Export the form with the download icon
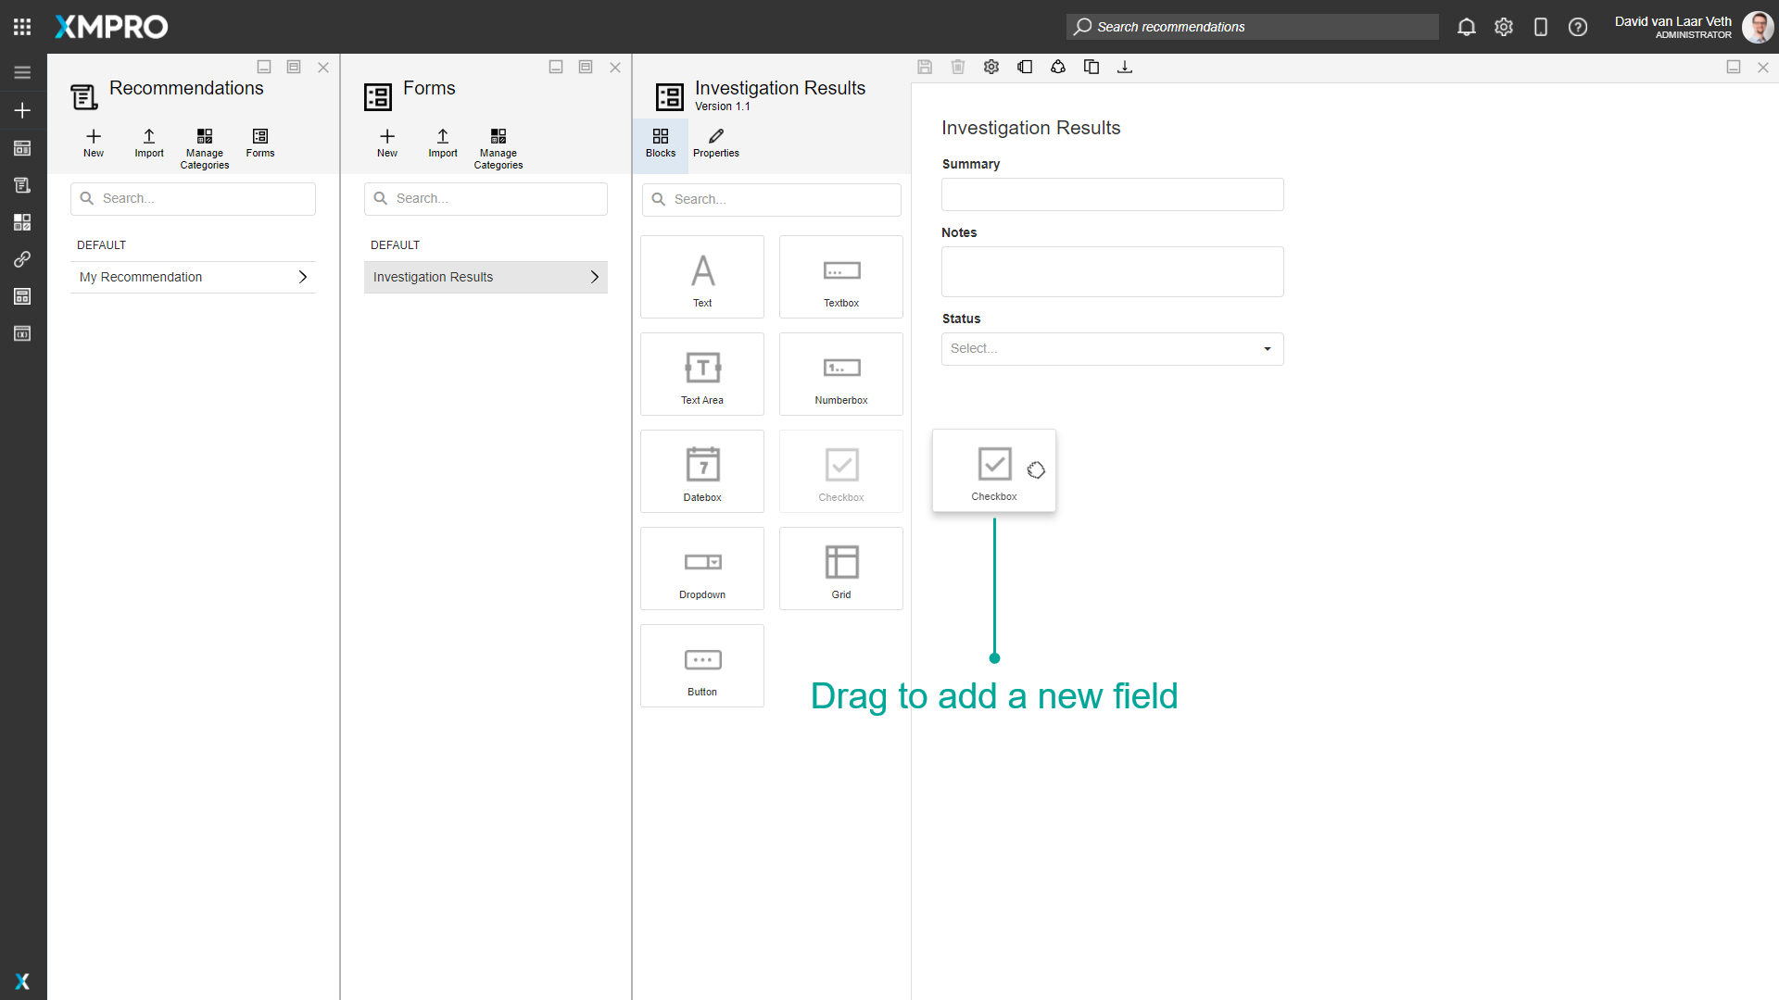The width and height of the screenshot is (1779, 1000). (x=1125, y=66)
